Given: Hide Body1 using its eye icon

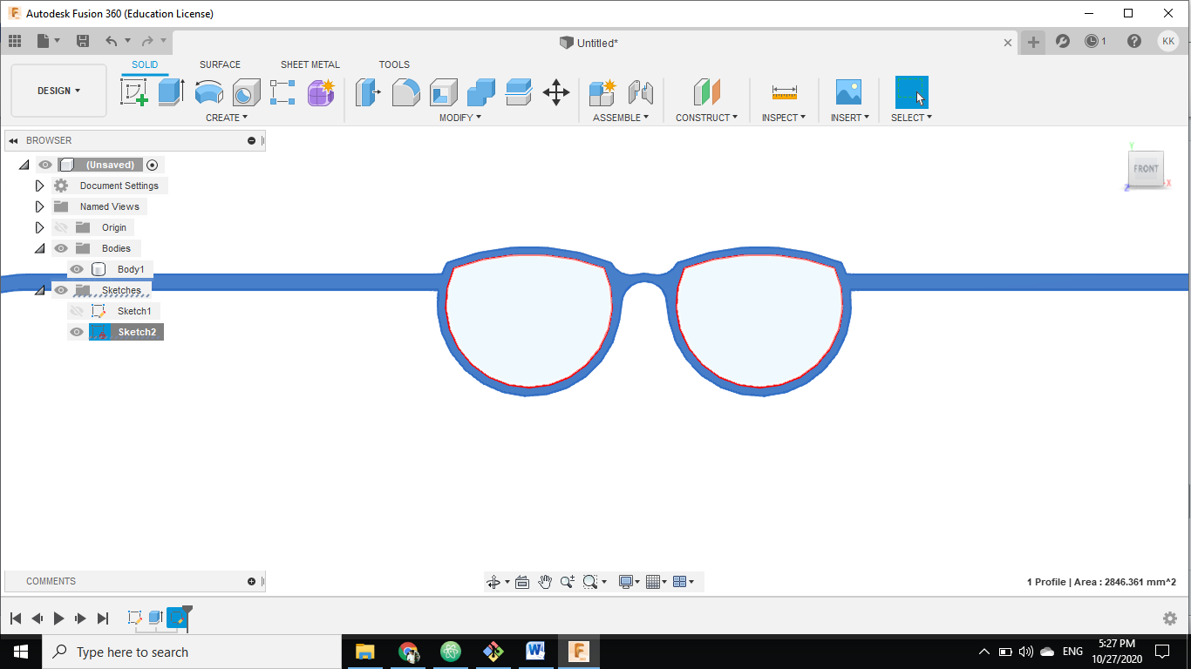Looking at the screenshot, I should [77, 269].
